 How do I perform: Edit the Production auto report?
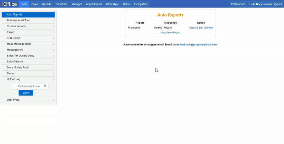pyautogui.click(x=201, y=28)
